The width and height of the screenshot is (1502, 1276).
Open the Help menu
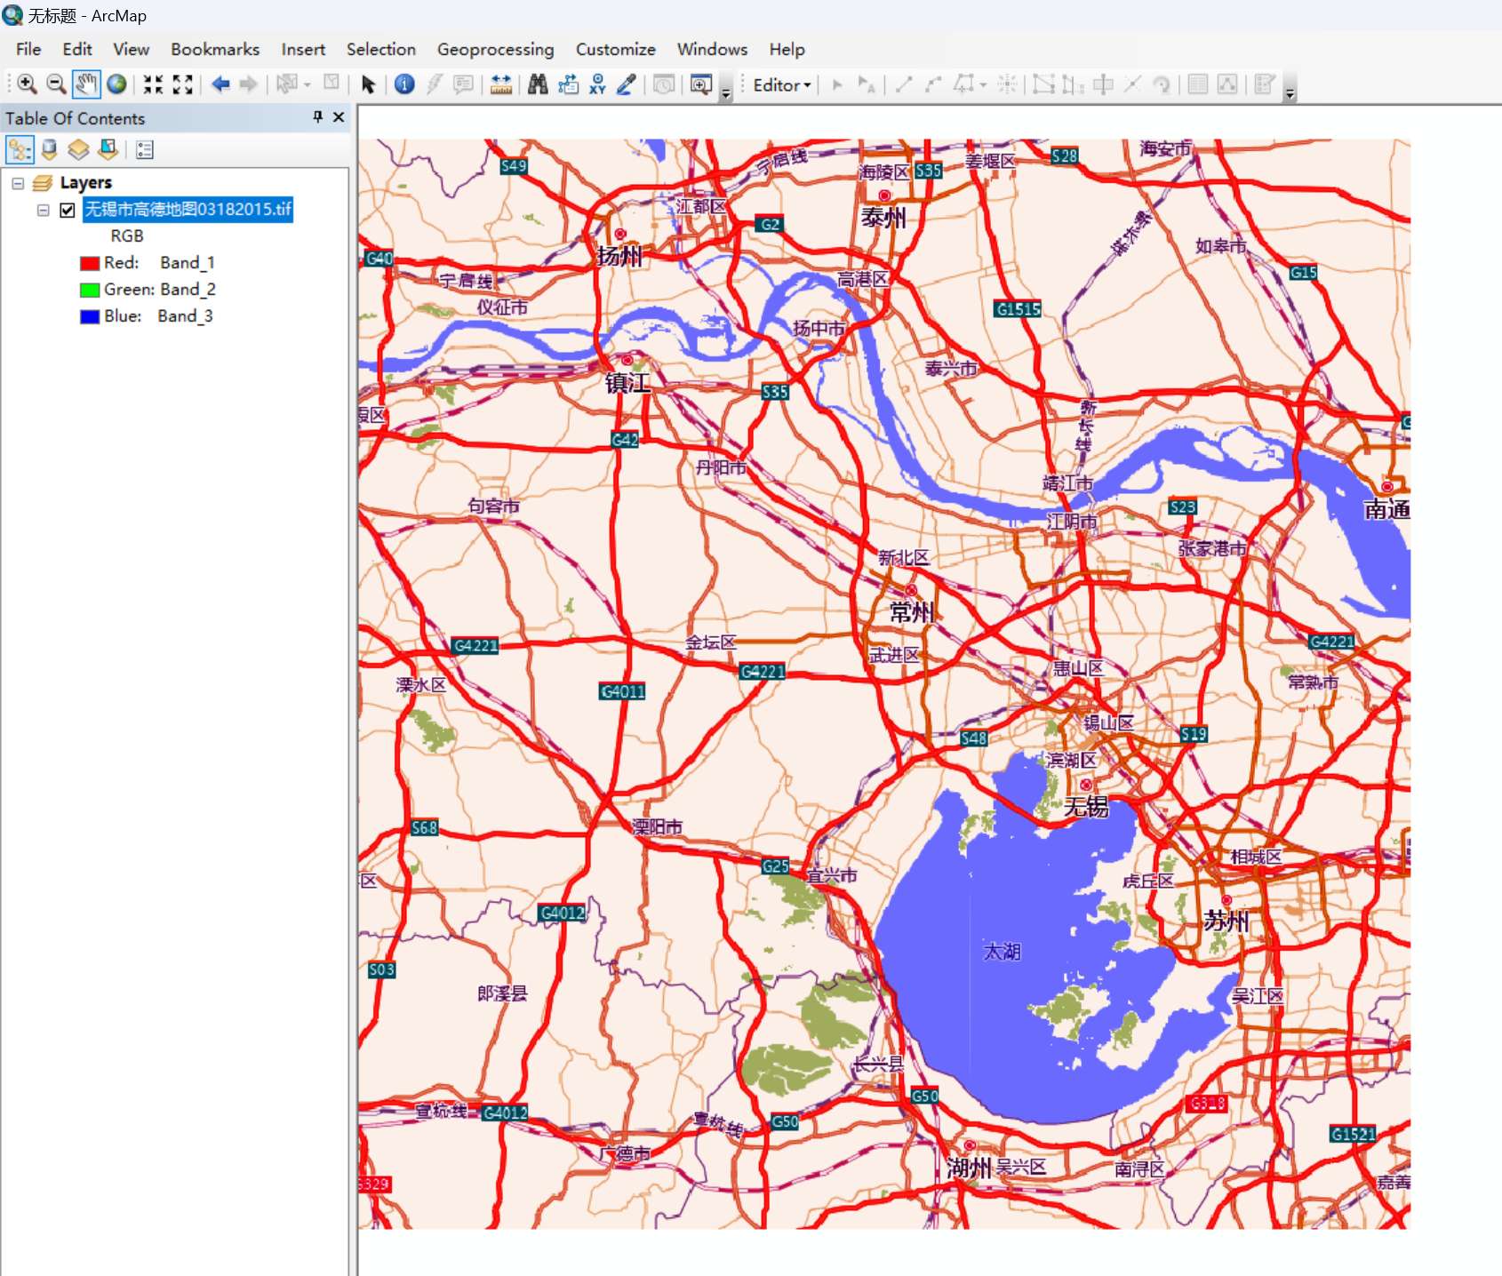[x=787, y=49]
